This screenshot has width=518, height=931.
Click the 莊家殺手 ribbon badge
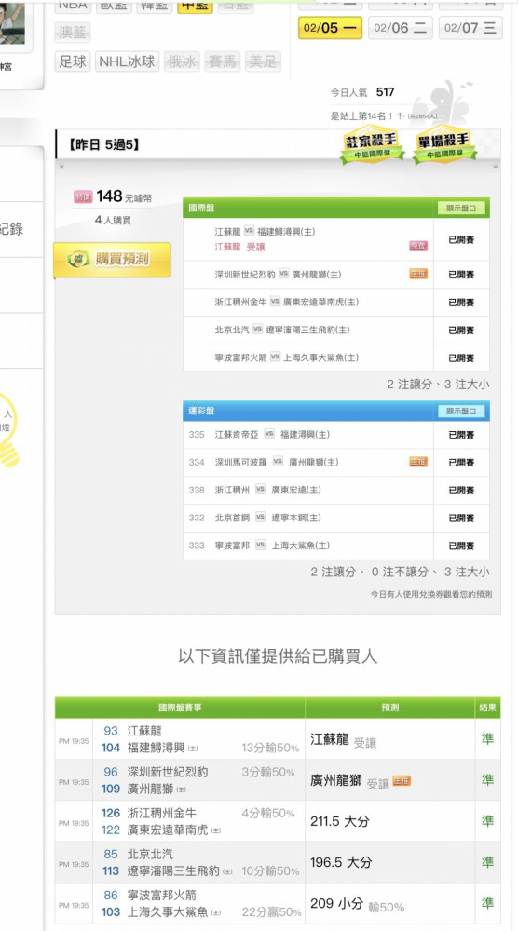tap(372, 145)
